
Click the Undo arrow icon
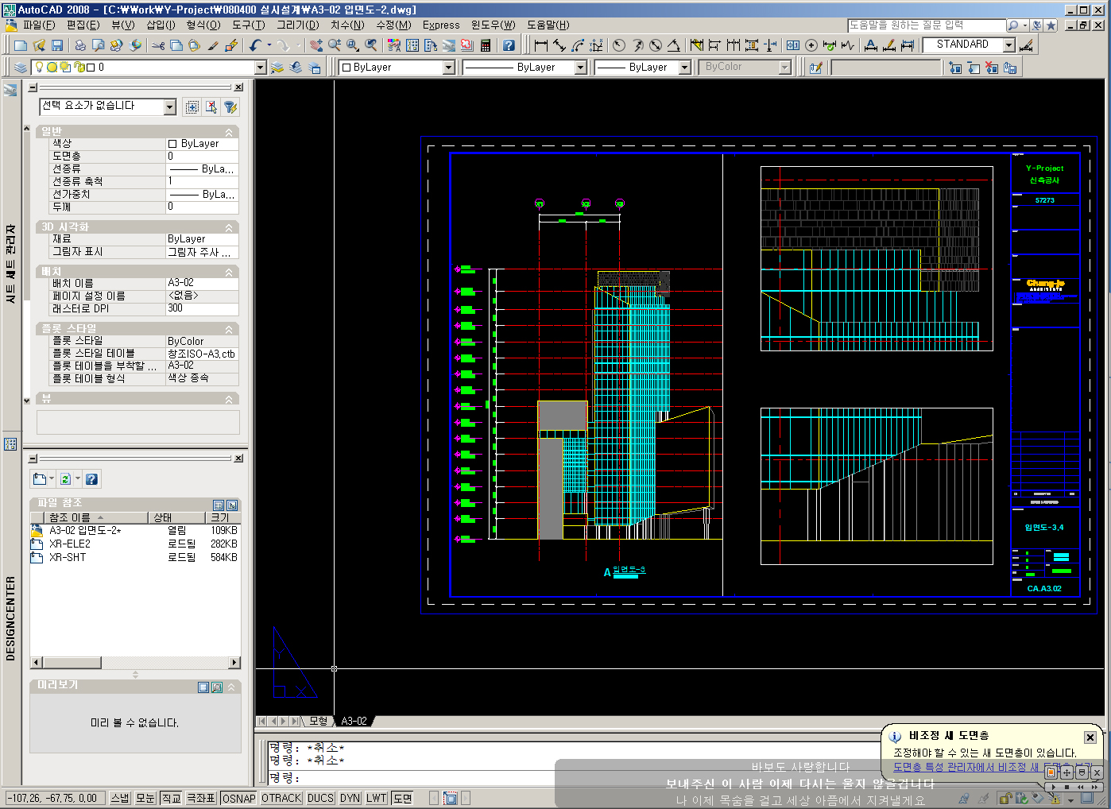pyautogui.click(x=254, y=45)
